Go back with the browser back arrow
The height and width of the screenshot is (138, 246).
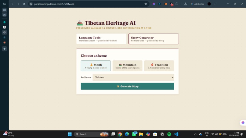13,4
